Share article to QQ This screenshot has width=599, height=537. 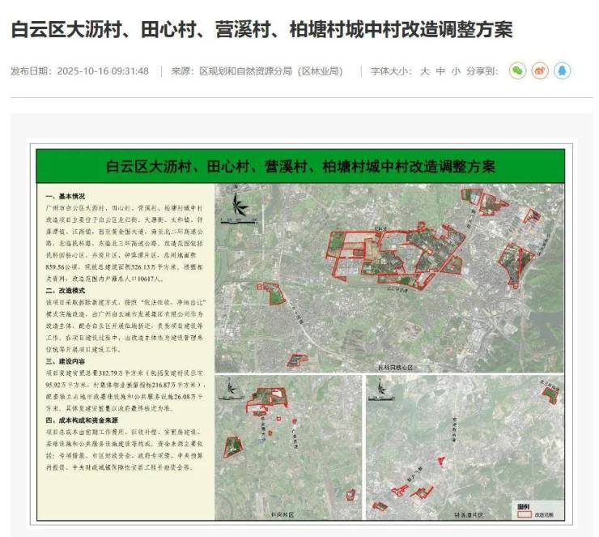click(562, 71)
